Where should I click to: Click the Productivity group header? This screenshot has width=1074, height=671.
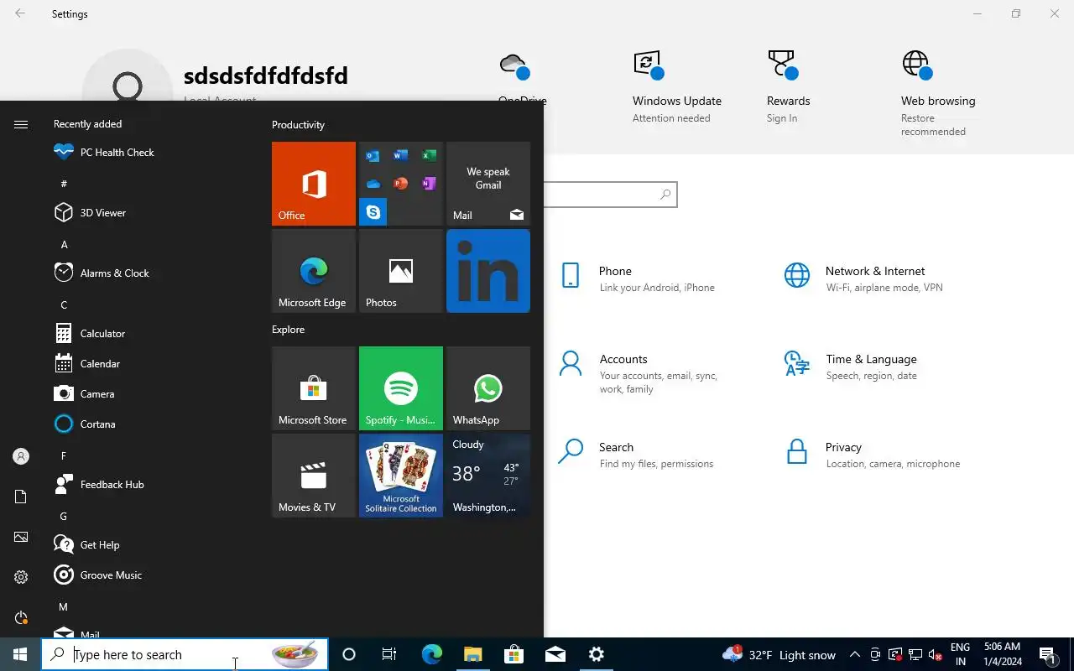pos(298,125)
